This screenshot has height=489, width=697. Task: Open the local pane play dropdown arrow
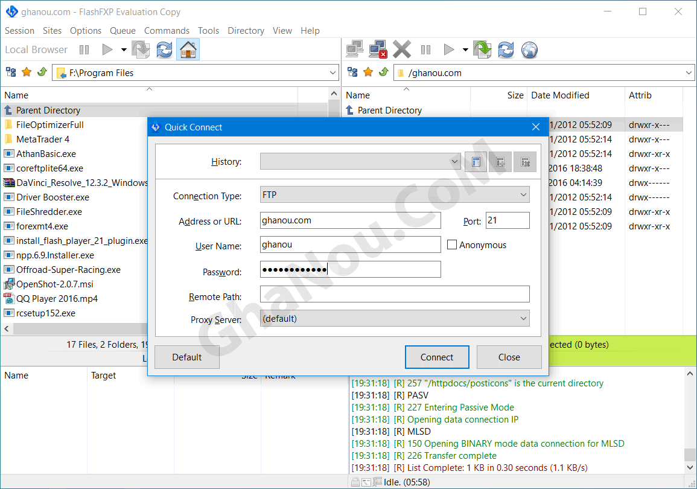(x=124, y=50)
